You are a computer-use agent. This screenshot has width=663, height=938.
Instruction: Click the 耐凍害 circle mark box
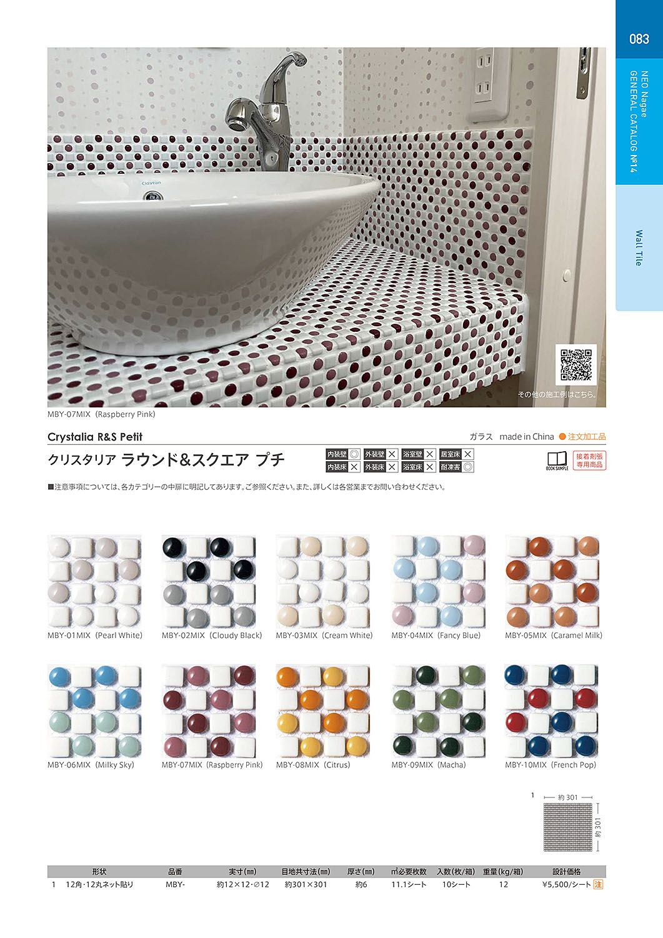(x=468, y=467)
